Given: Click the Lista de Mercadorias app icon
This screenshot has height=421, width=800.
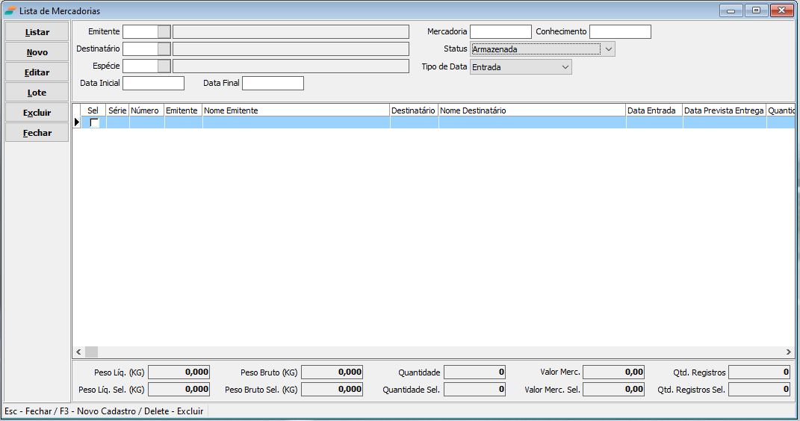Looking at the screenshot, I should tap(10, 10).
